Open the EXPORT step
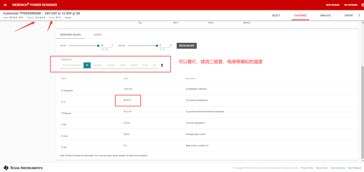364x172 pixels. [x=349, y=15]
